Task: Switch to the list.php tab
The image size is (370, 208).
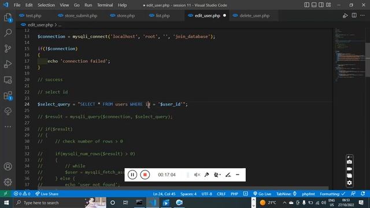Action: (162, 16)
